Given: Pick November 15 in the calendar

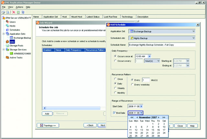Looking at the screenshot, I should click(x=153, y=130).
